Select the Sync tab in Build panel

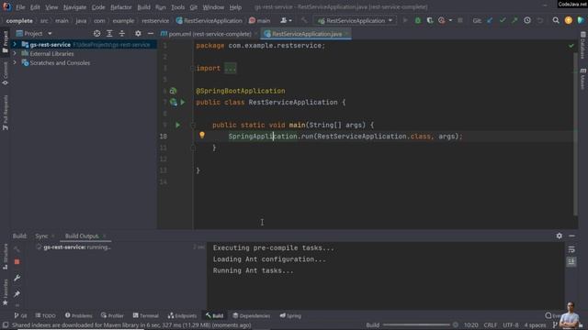[41, 236]
